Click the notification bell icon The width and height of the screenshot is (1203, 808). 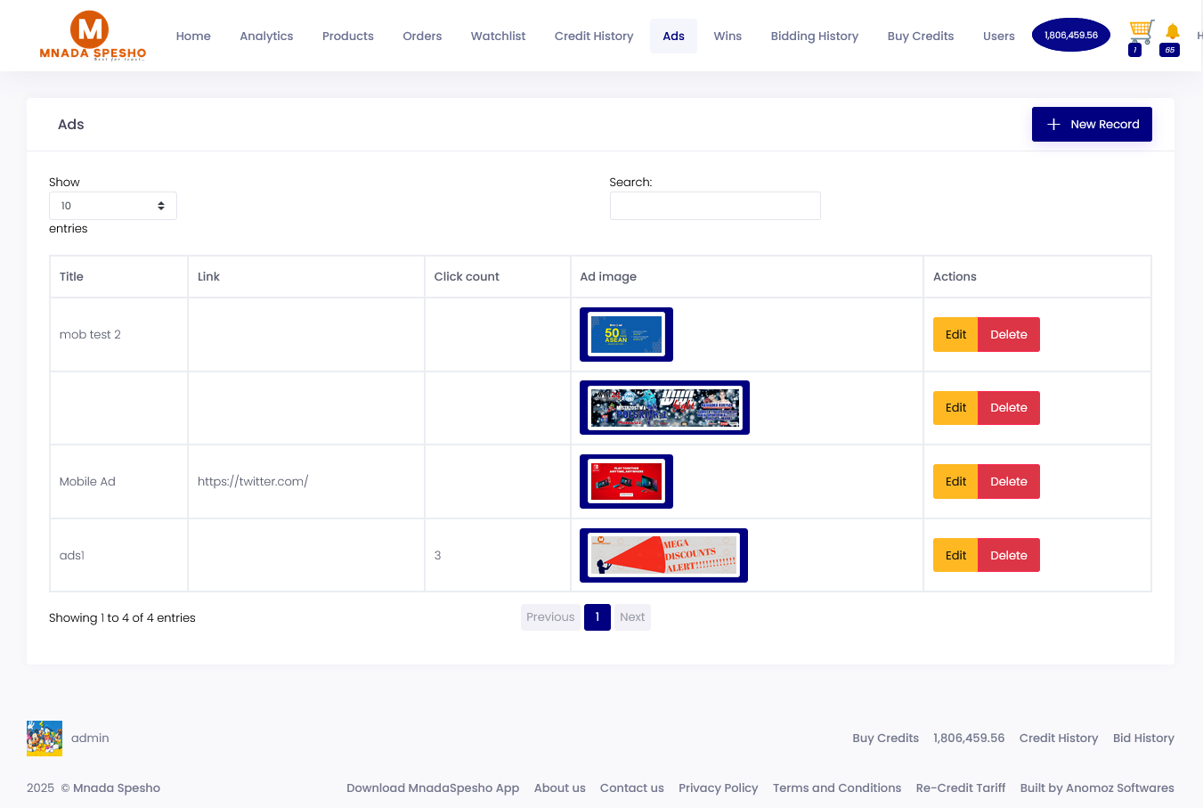(x=1172, y=32)
